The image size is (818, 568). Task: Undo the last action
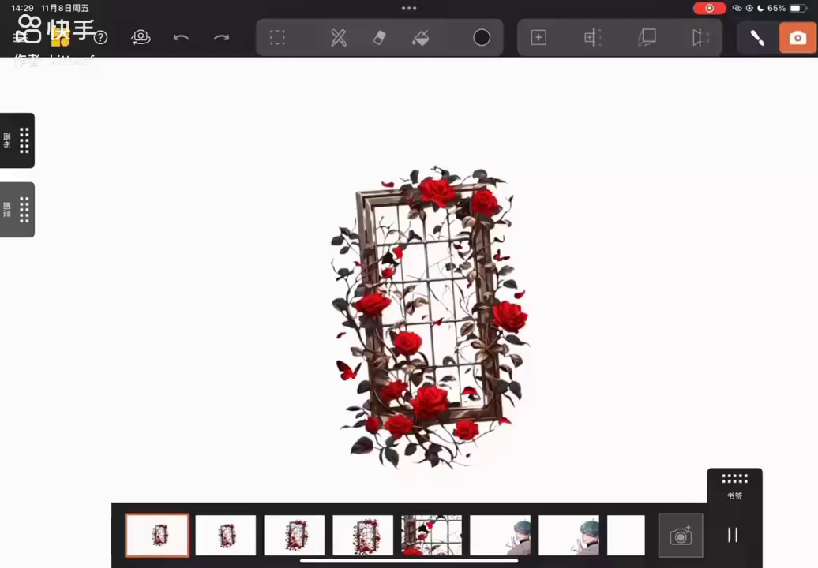pos(182,38)
